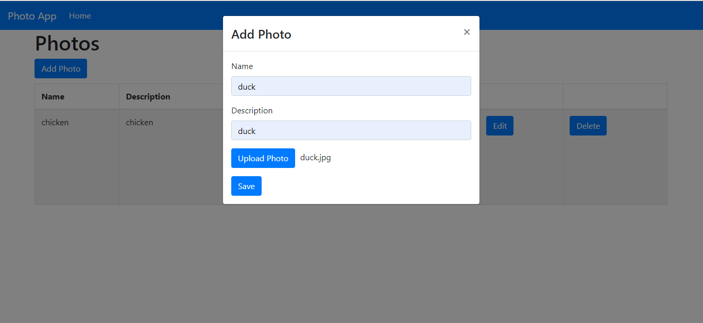Select the Description field showing duck
The width and height of the screenshot is (703, 323).
pos(351,130)
